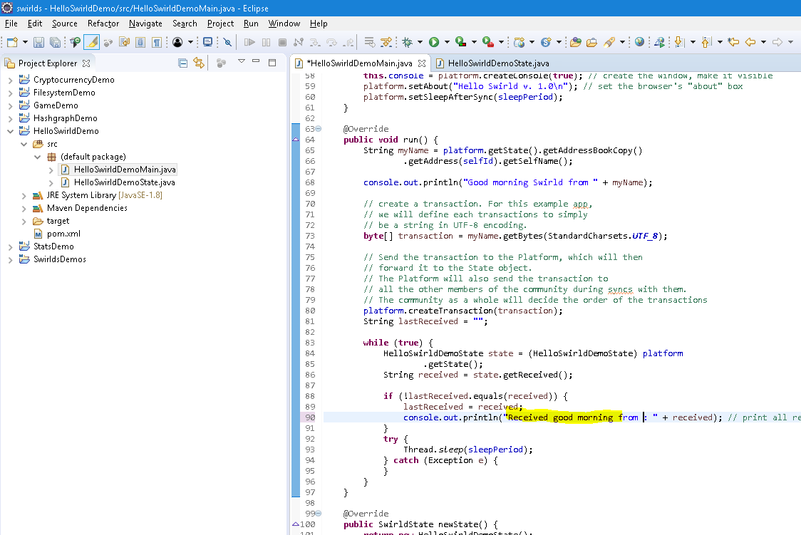The width and height of the screenshot is (801, 535).
Task: Click the Next Annotation icon
Action: point(679,42)
